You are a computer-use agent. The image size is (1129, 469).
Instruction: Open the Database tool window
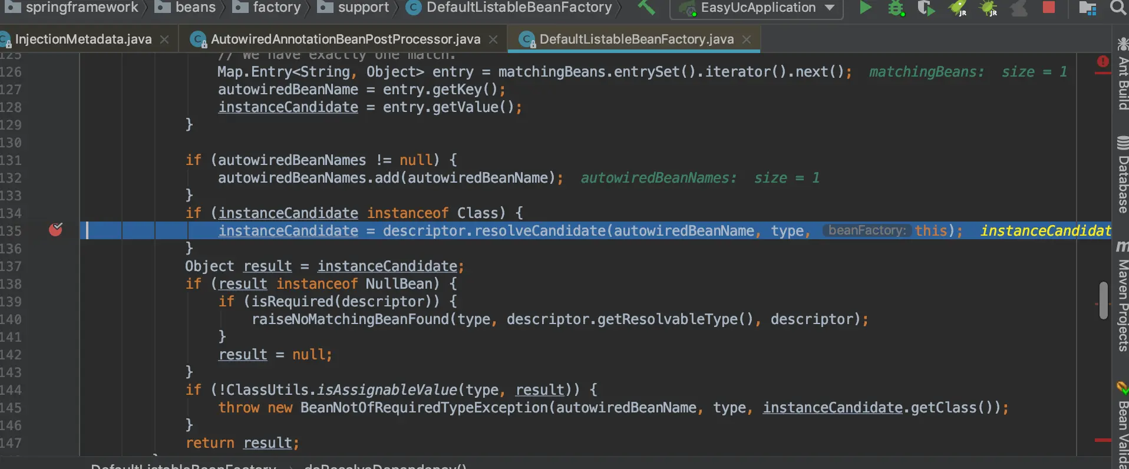(x=1123, y=174)
